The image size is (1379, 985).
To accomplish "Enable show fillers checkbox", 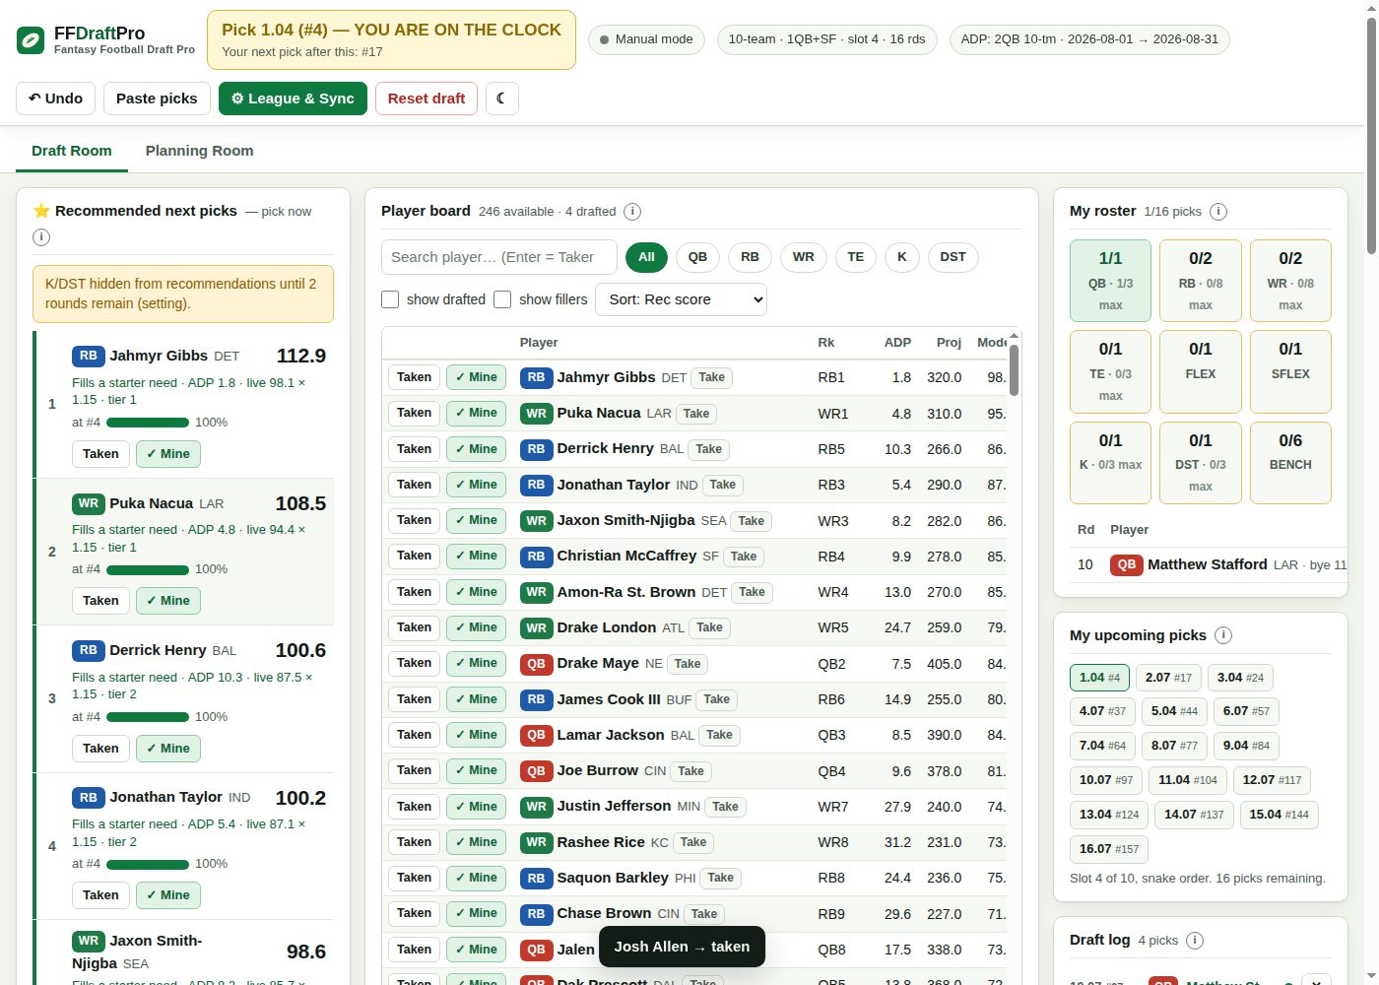I will click(502, 299).
